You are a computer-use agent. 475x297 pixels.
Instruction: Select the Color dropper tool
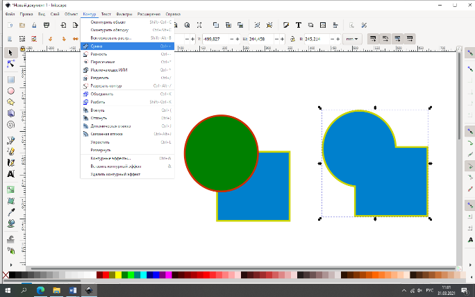point(11,212)
